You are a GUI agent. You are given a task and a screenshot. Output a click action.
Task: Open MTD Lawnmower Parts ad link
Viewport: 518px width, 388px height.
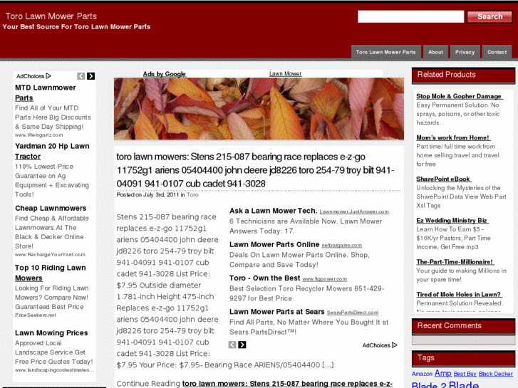pyautogui.click(x=46, y=93)
